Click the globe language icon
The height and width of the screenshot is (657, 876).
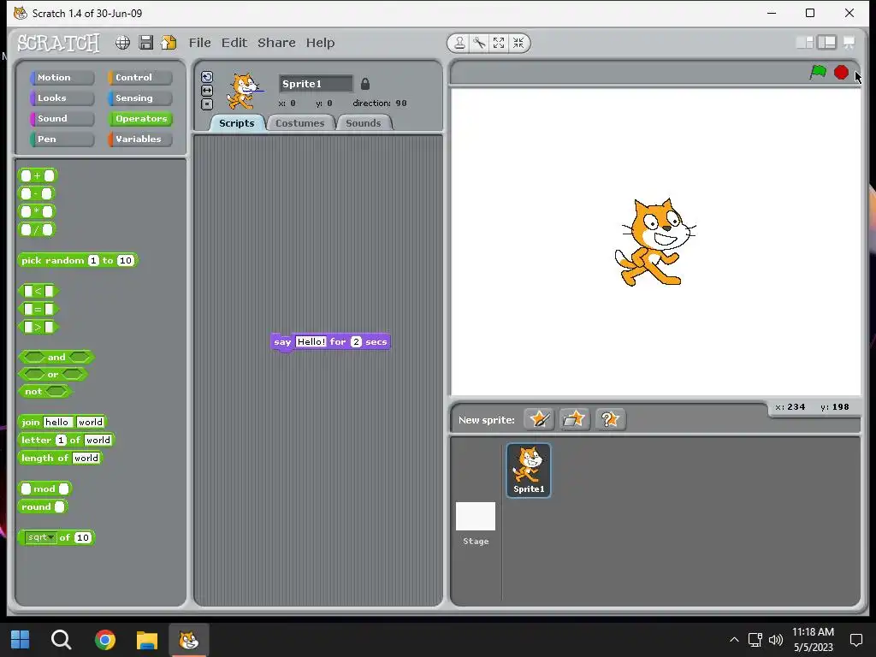coord(122,43)
